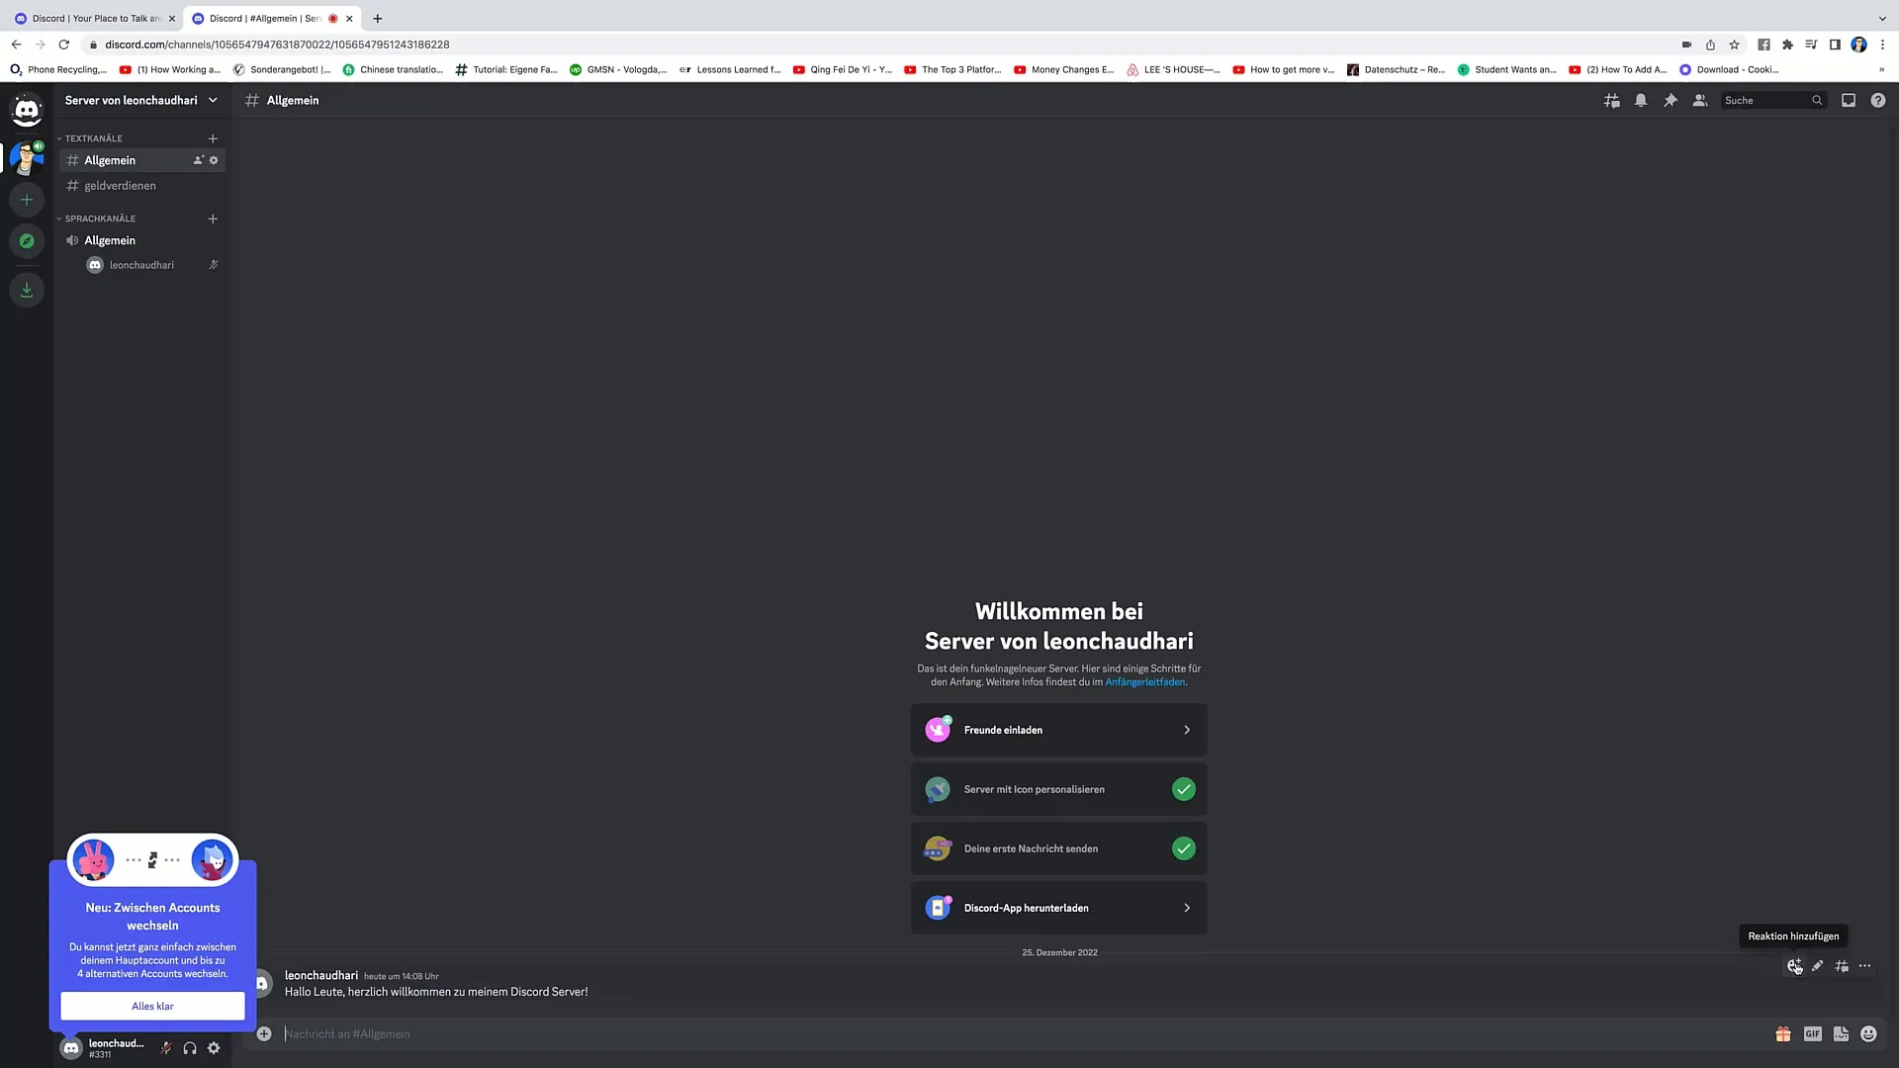Screen dimensions: 1899x1068
Task: Go back in browser history
Action: tap(17, 44)
